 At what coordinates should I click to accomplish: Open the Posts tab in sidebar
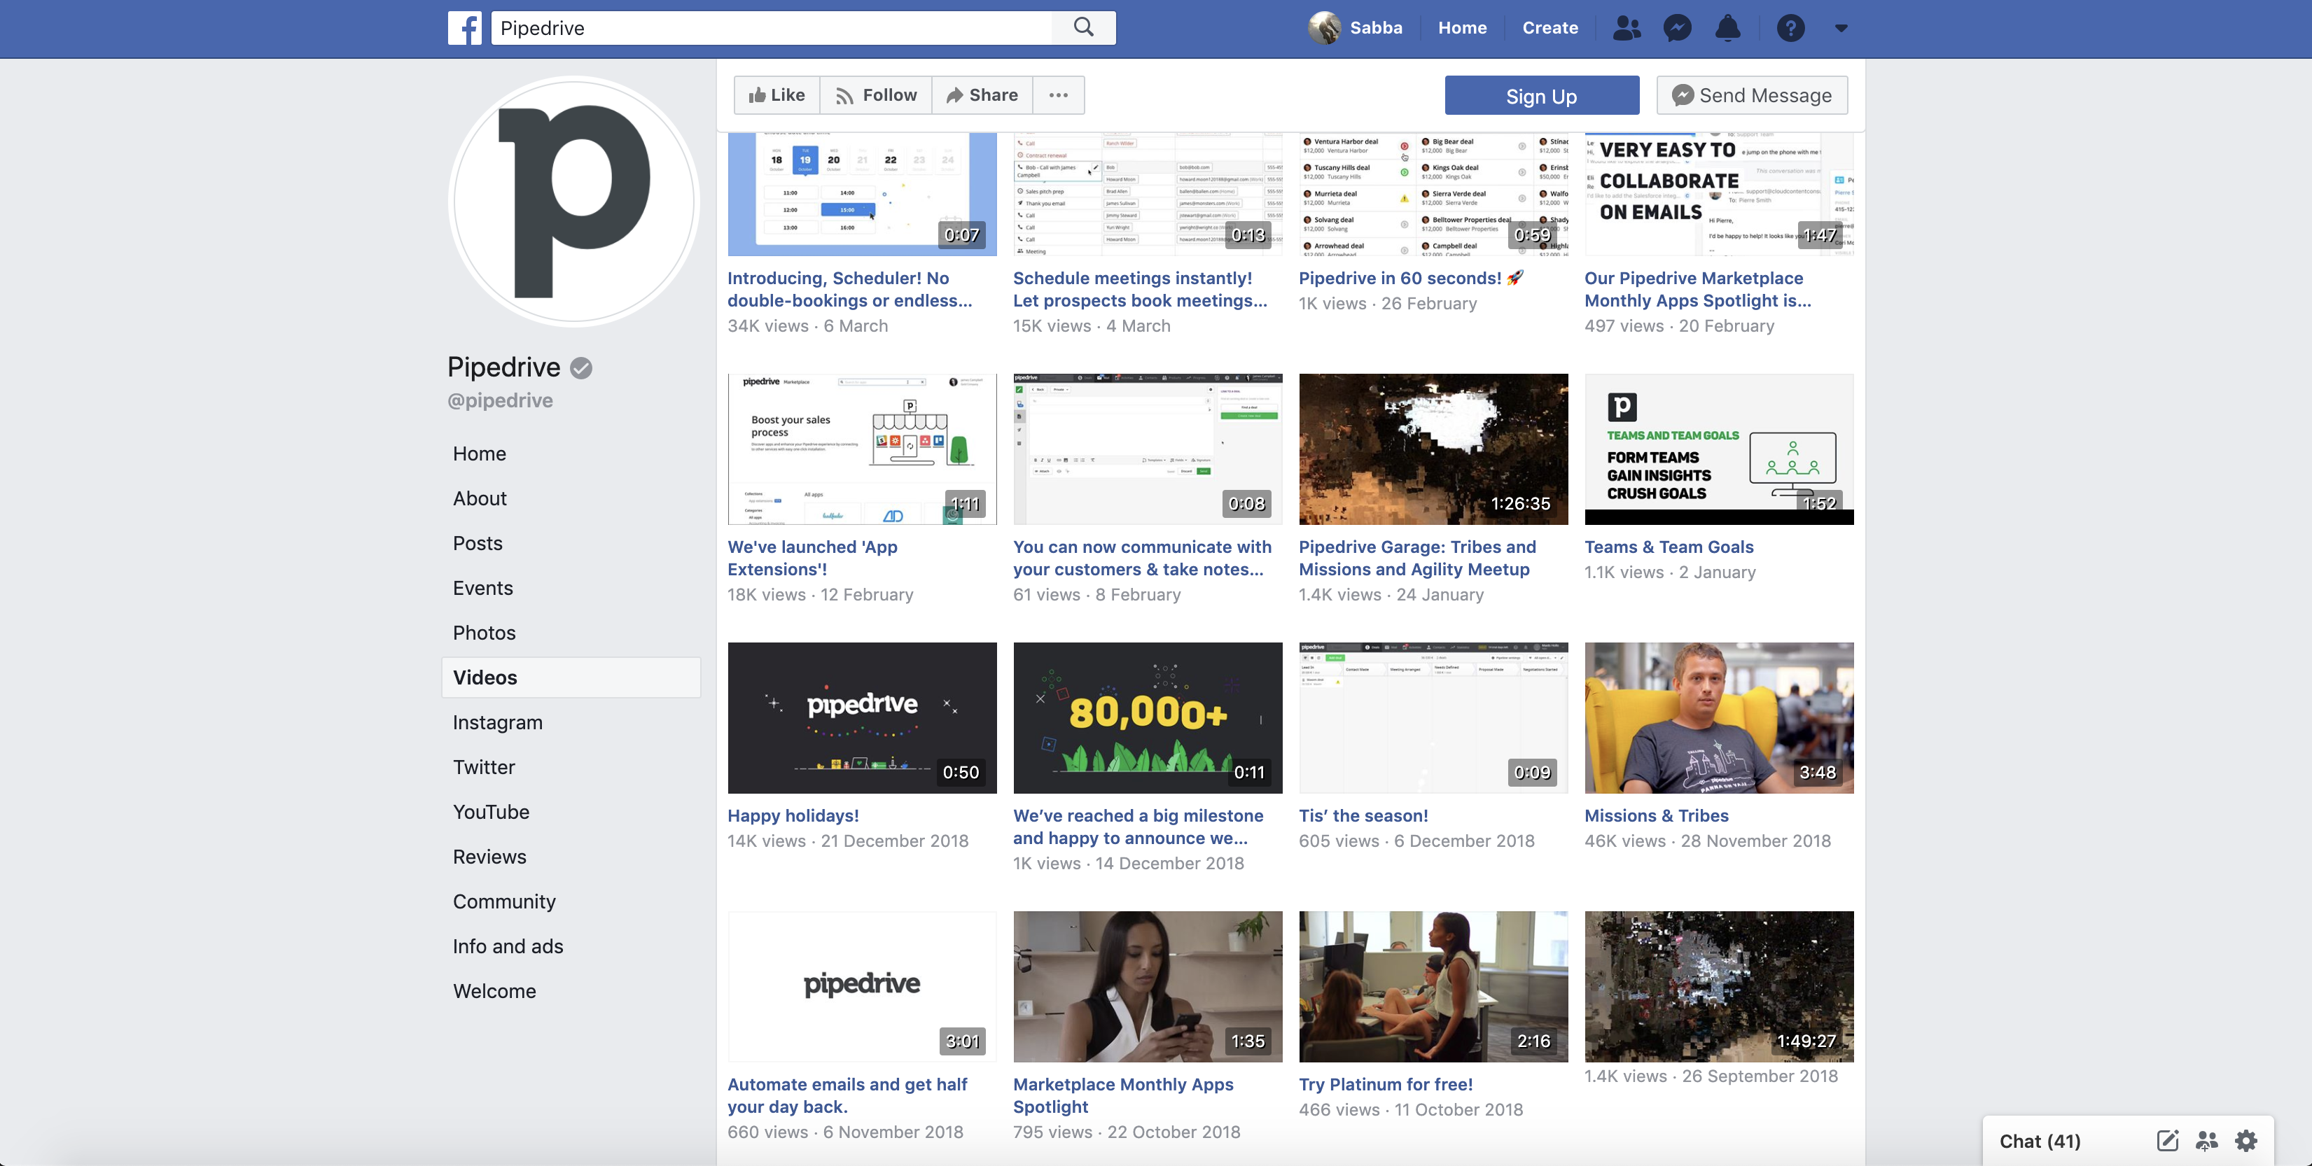[478, 544]
